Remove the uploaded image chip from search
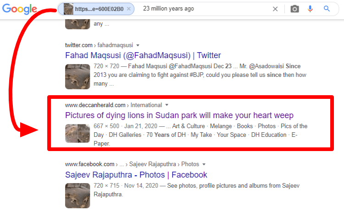Image resolution: width=344 pixels, height=211 pixels. (129, 9)
